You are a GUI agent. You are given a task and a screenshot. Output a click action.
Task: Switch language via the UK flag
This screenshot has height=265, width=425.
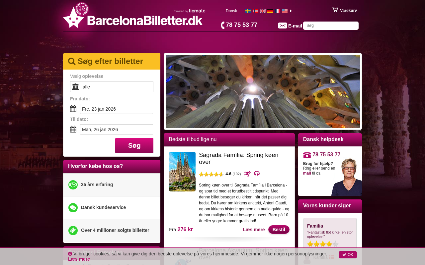tap(263, 11)
